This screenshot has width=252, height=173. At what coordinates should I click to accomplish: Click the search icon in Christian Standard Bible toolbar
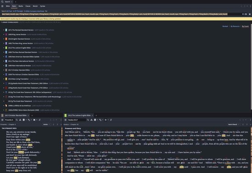pyautogui.click(x=16, y=120)
